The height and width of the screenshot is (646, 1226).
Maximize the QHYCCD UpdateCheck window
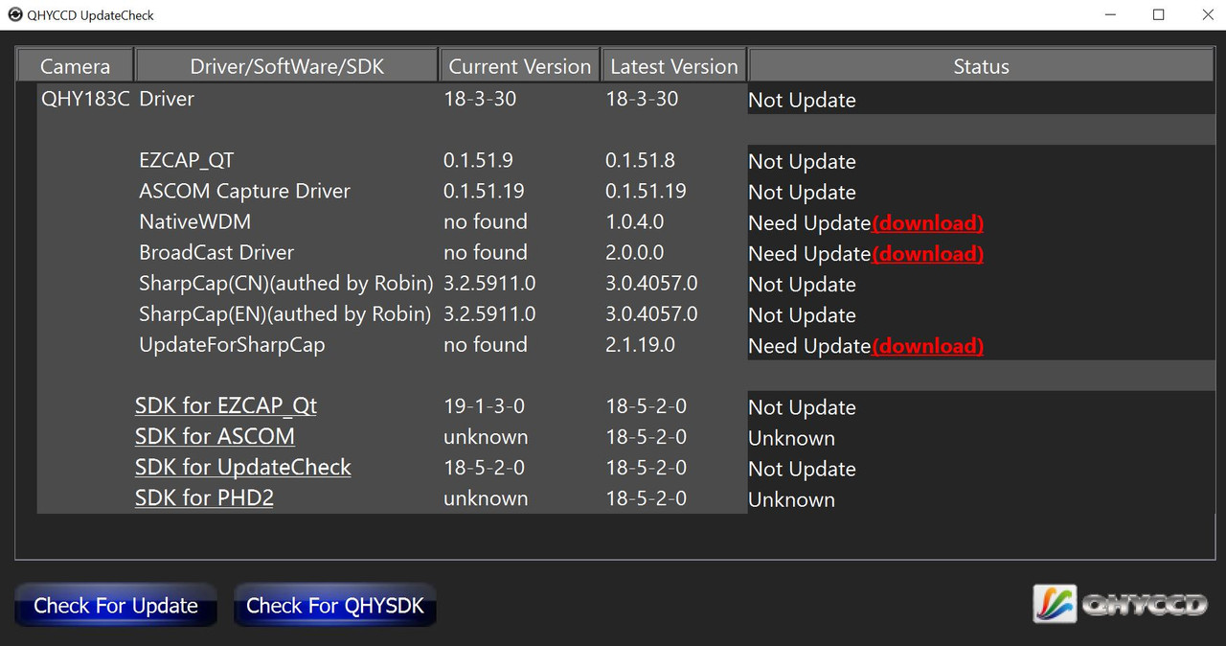click(x=1158, y=15)
